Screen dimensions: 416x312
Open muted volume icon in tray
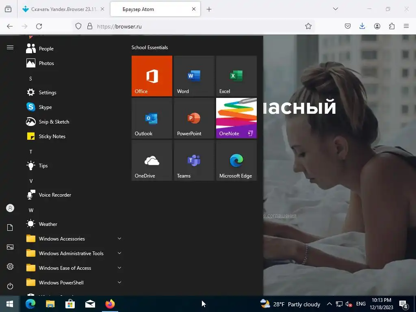coord(349,304)
